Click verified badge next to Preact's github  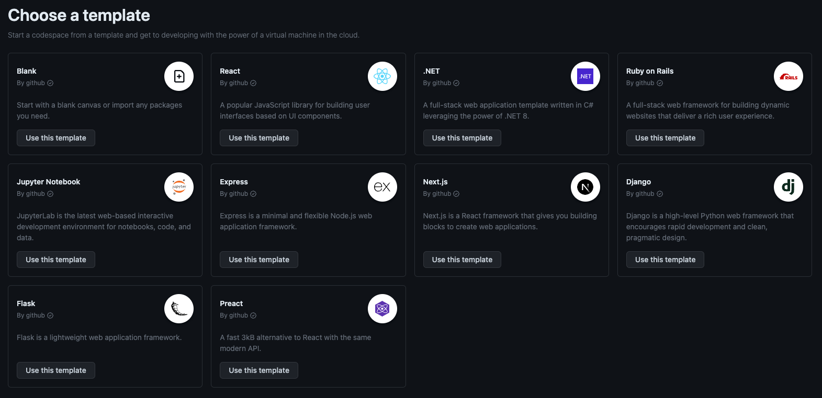[253, 315]
